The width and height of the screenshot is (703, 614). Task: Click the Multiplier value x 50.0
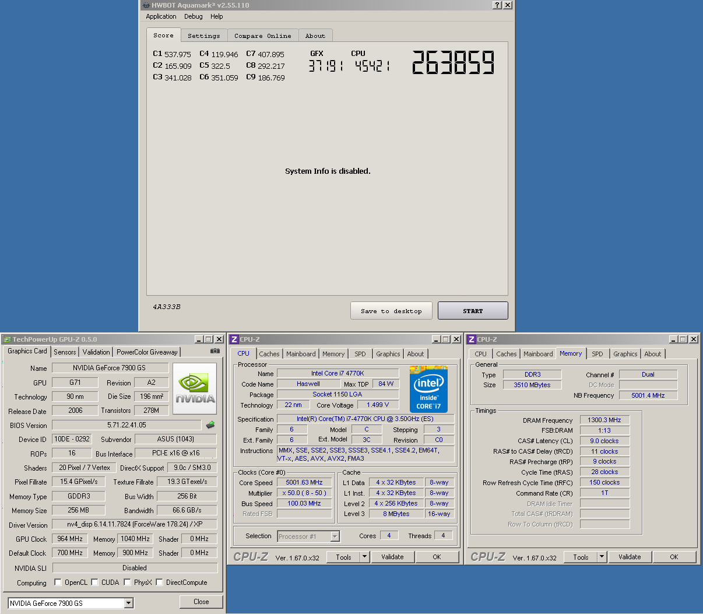tap(304, 493)
